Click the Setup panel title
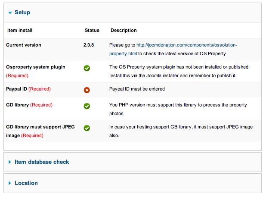The image size is (266, 197). [x=22, y=13]
